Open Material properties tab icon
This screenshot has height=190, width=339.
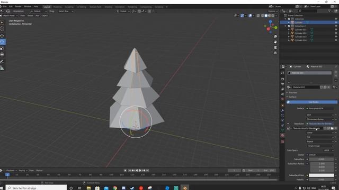pos(282,135)
